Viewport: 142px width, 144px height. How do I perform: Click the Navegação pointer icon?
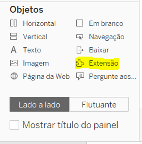pos(80,37)
